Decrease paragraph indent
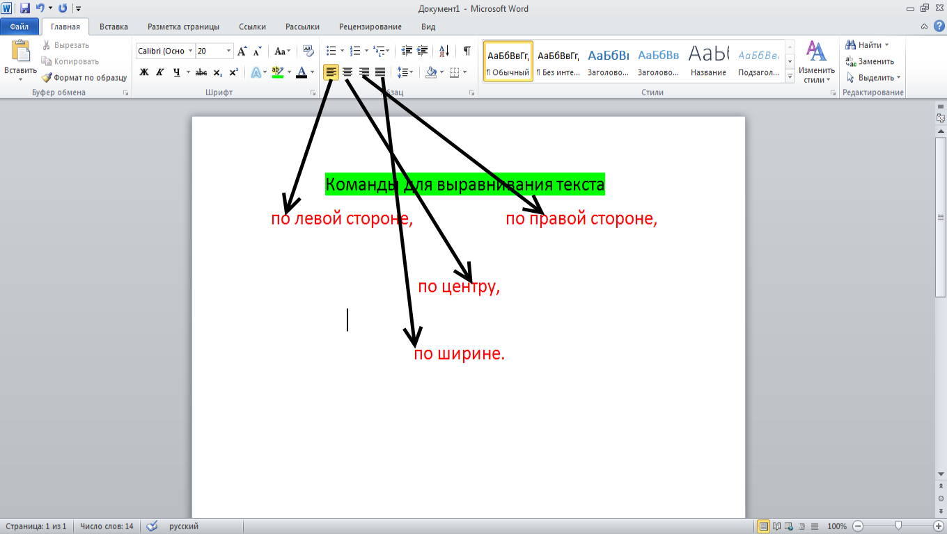The image size is (947, 534). (x=407, y=51)
